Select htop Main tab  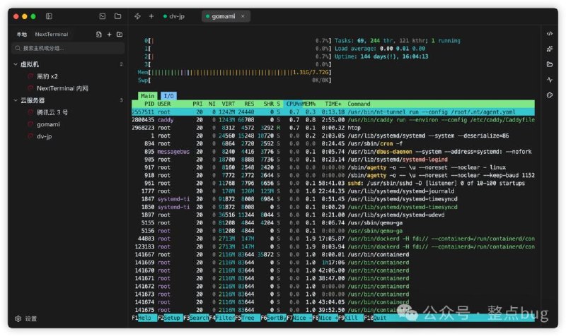click(x=147, y=96)
